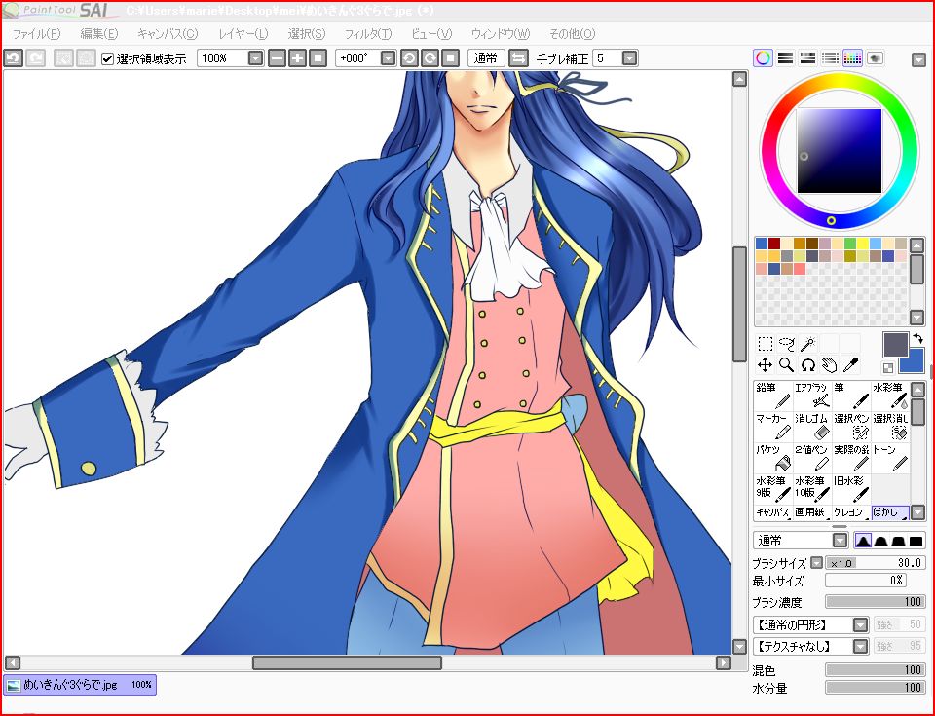Viewport: 935px width, 716px height.
Task: Choose the エアブラシ airbrush tool
Action: (812, 396)
